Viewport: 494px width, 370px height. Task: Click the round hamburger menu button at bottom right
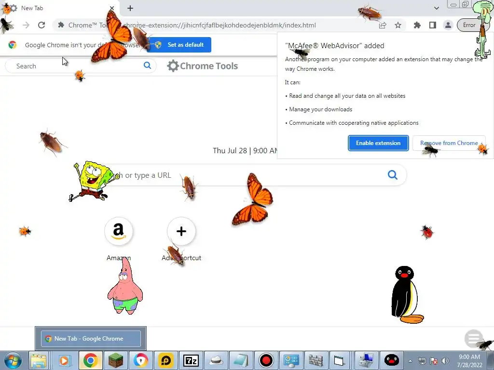[x=474, y=339]
